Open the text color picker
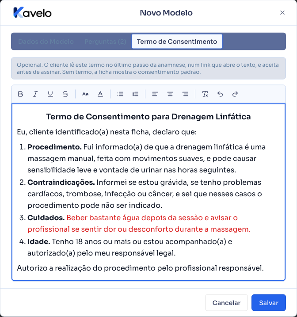This screenshot has width=297, height=317. pyautogui.click(x=100, y=94)
